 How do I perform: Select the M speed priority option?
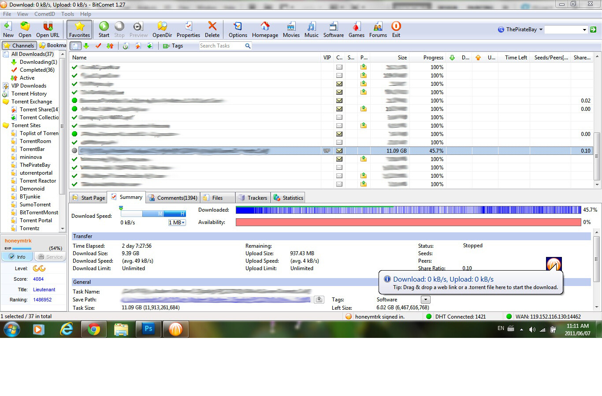tap(160, 213)
